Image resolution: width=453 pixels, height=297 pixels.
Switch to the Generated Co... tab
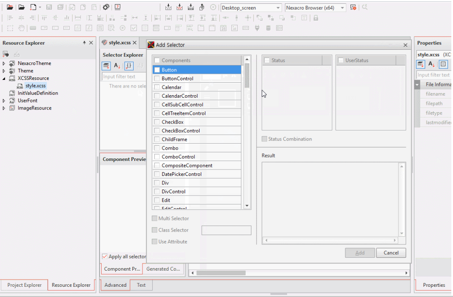pyautogui.click(x=163, y=269)
